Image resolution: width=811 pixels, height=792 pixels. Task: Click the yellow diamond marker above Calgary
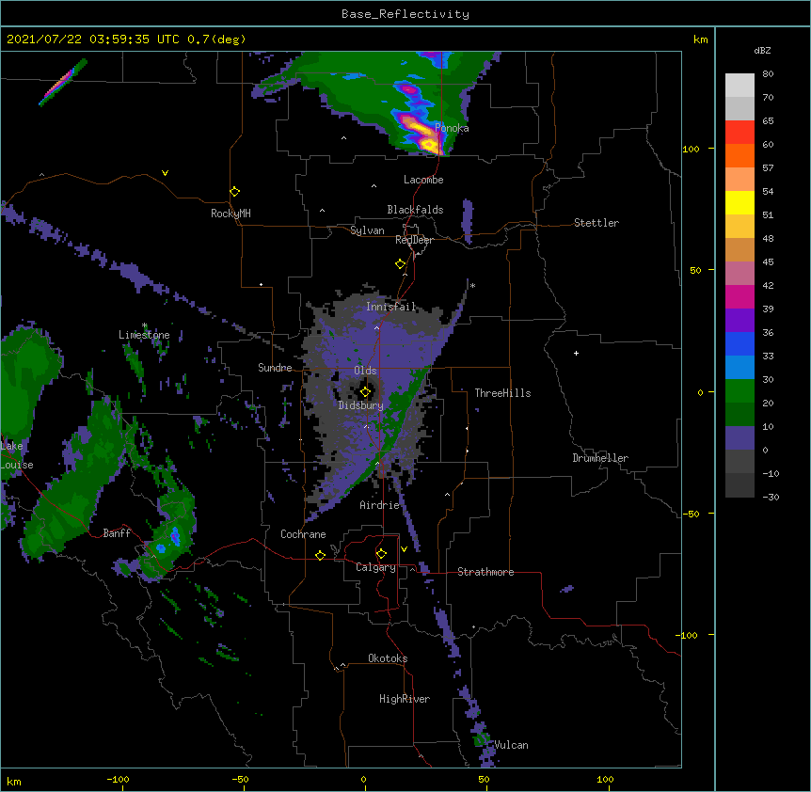click(381, 554)
